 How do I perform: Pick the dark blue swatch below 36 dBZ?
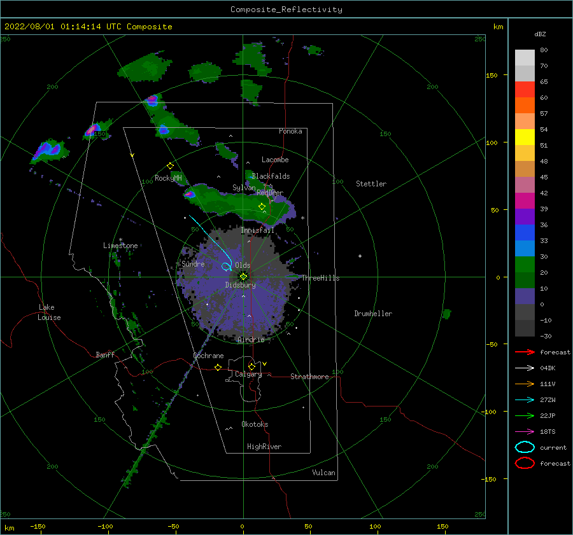[x=525, y=233]
